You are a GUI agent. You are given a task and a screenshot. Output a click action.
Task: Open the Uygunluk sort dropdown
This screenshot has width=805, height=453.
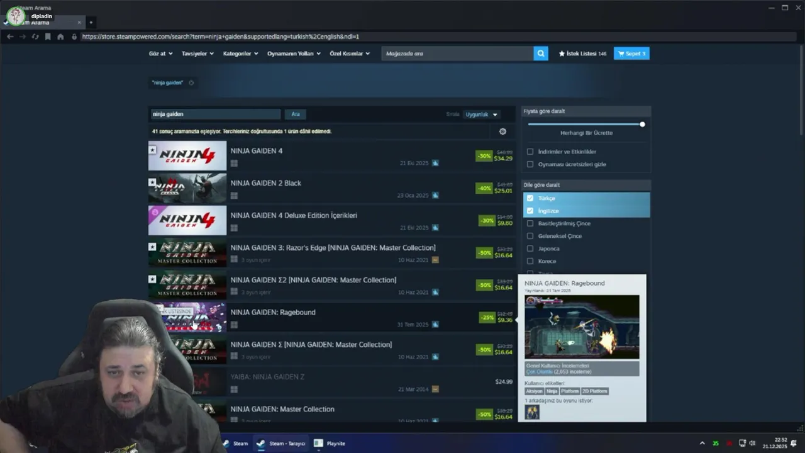click(482, 115)
